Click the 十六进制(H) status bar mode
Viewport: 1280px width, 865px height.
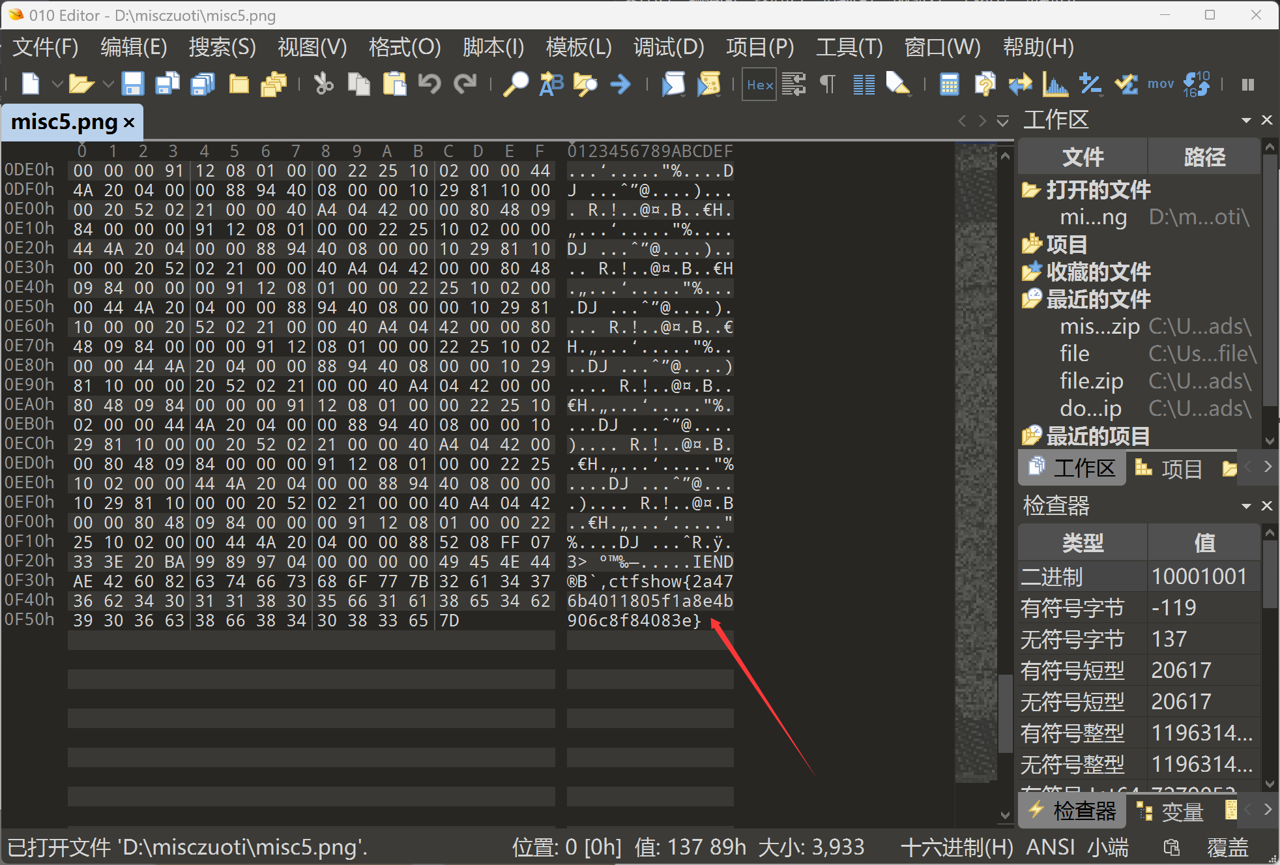[x=956, y=847]
